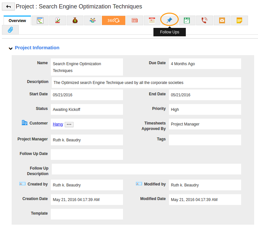This screenshot has width=258, height=226.
Task: Click the ellipsis button beside Harvy
Action: pos(69,124)
